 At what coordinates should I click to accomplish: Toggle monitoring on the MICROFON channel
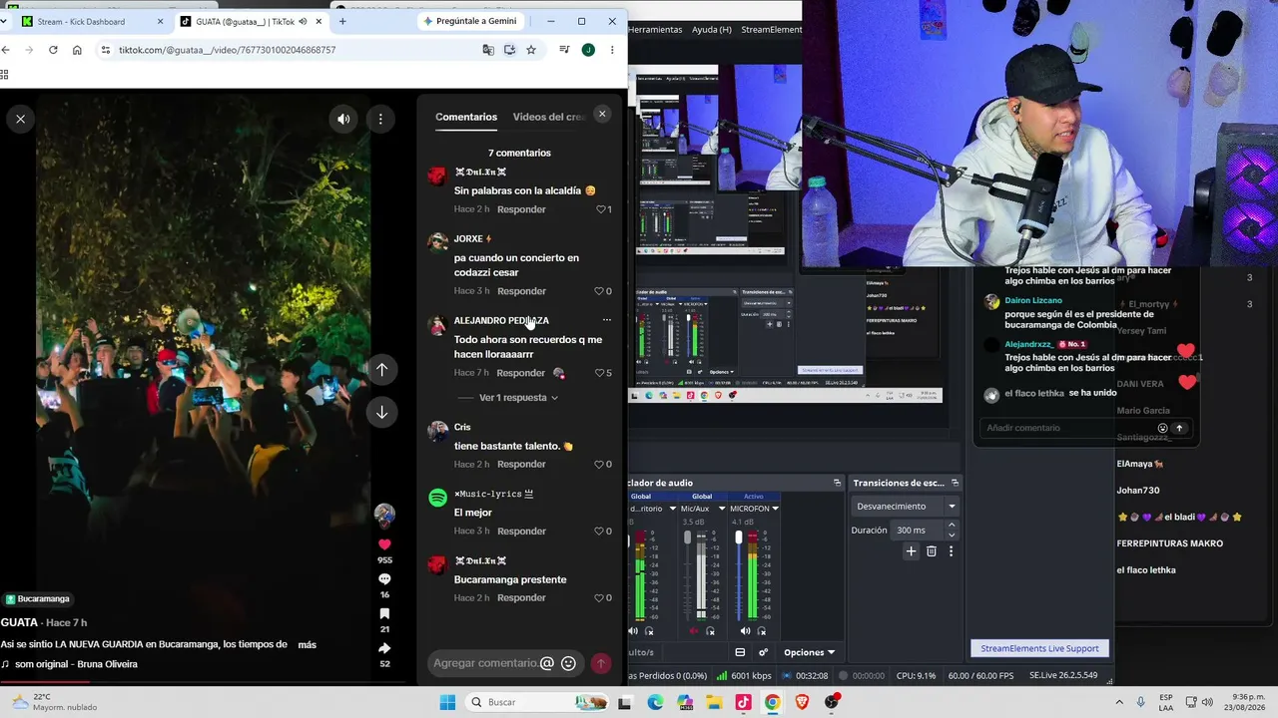click(762, 631)
